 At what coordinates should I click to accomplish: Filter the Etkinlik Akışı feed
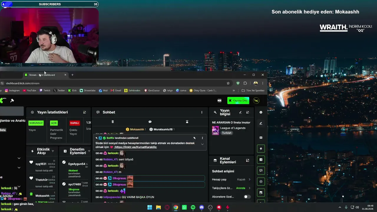point(53,151)
